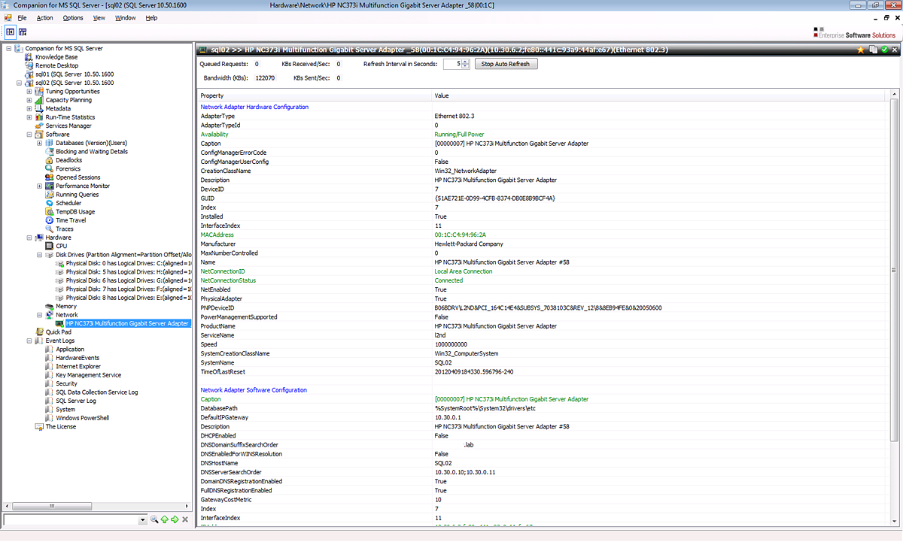Image resolution: width=903 pixels, height=542 pixels.
Task: Click the Run-Time Statistics icon
Action: pos(40,117)
